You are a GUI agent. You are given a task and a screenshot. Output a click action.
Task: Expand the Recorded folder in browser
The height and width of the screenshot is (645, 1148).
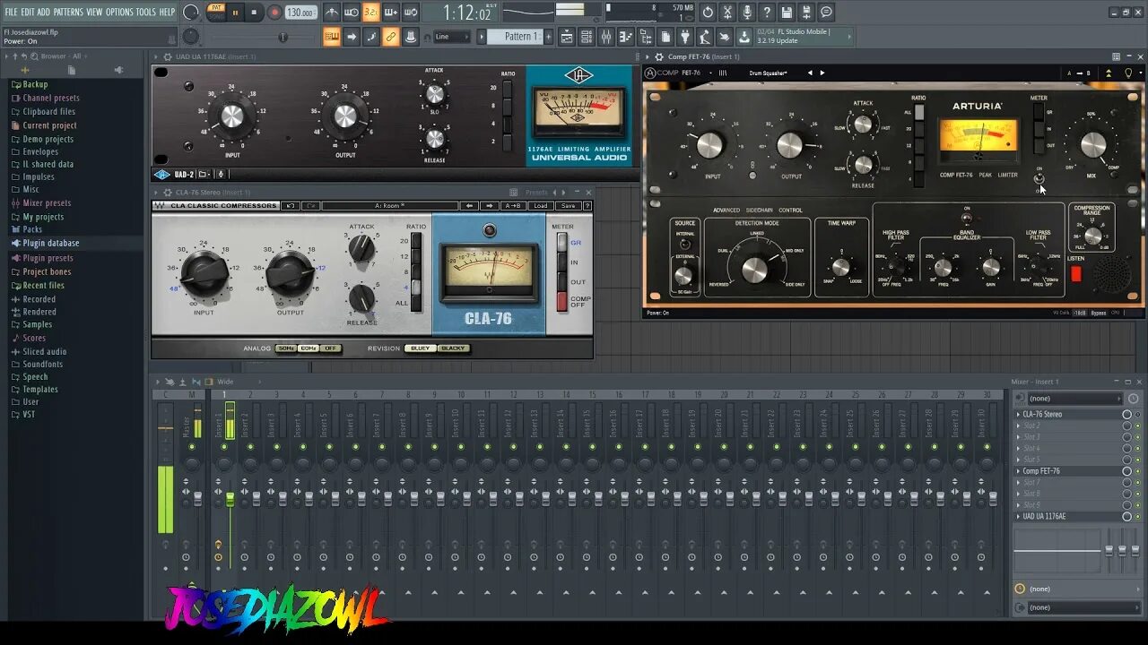click(x=39, y=299)
